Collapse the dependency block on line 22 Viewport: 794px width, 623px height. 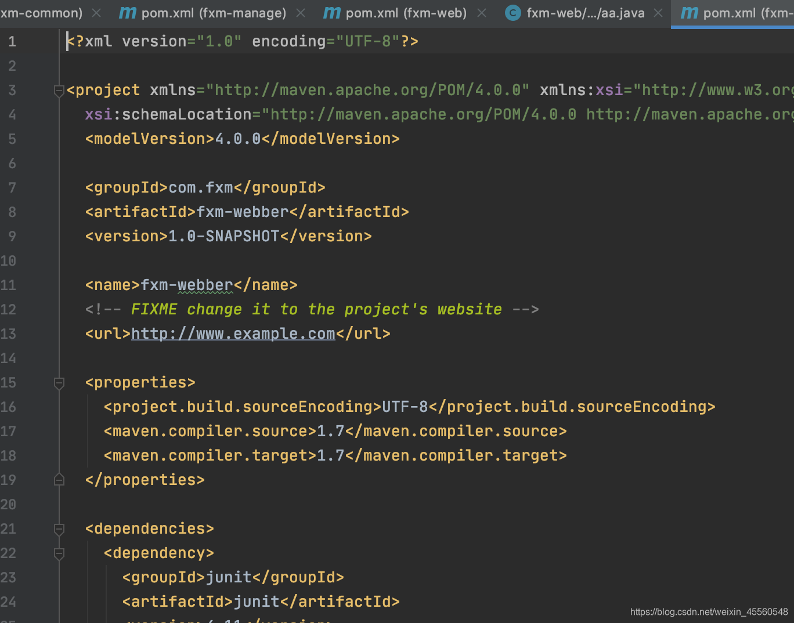59,553
